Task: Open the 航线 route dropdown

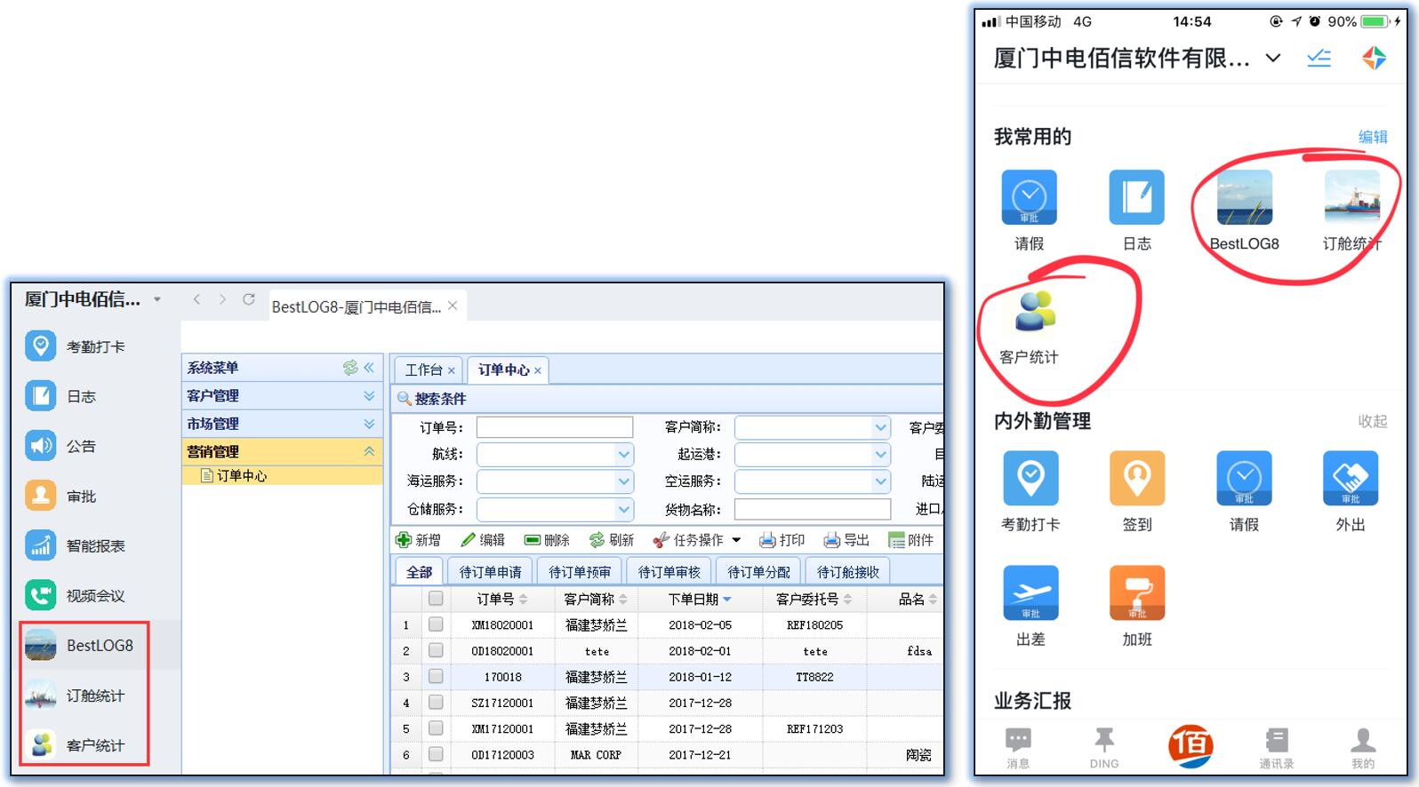Action: tap(624, 455)
